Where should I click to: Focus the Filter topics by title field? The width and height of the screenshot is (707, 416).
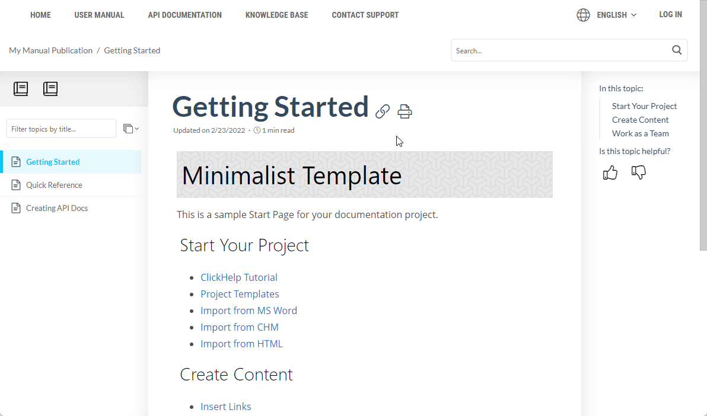61,129
